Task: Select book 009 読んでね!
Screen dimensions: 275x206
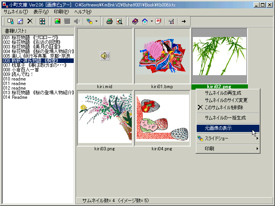Action: click(38, 74)
